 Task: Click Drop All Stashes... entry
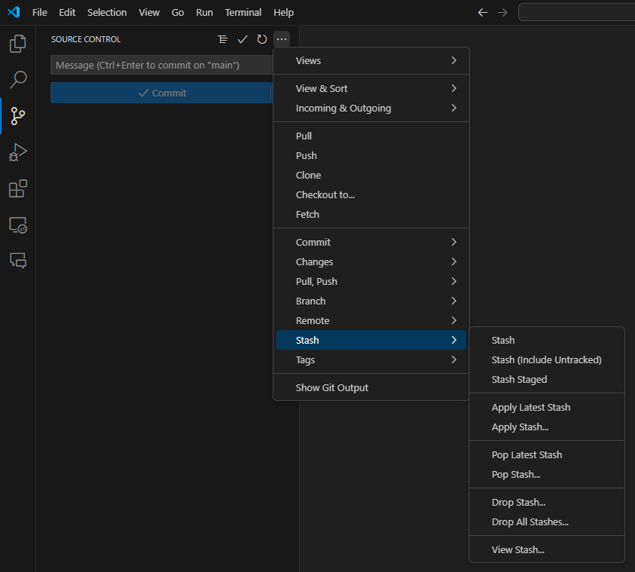[x=530, y=522]
